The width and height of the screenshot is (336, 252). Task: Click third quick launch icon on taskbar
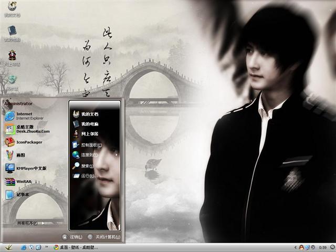[38, 247]
